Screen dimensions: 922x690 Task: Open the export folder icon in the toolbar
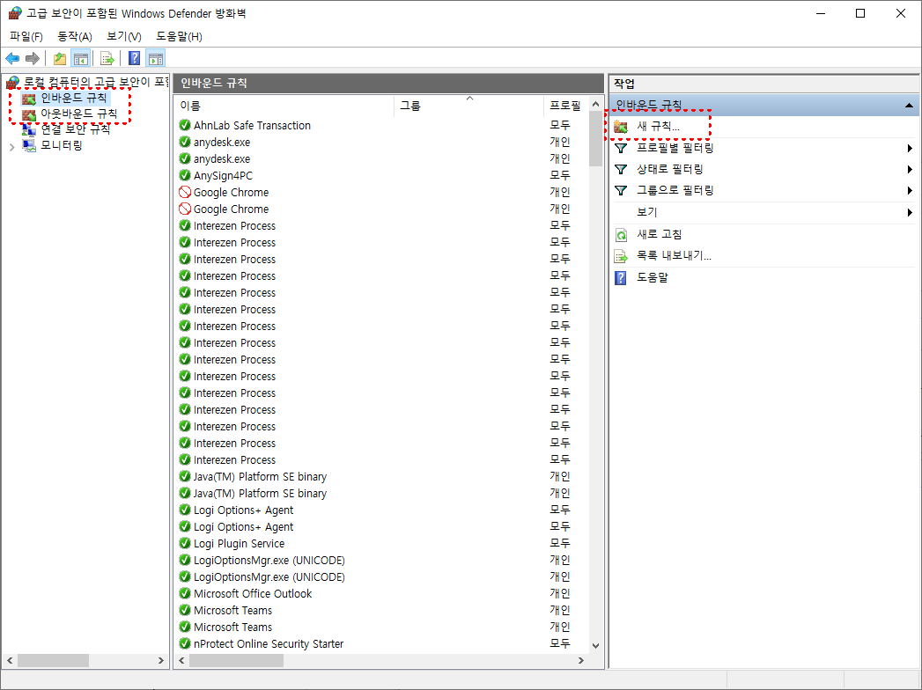[59, 58]
